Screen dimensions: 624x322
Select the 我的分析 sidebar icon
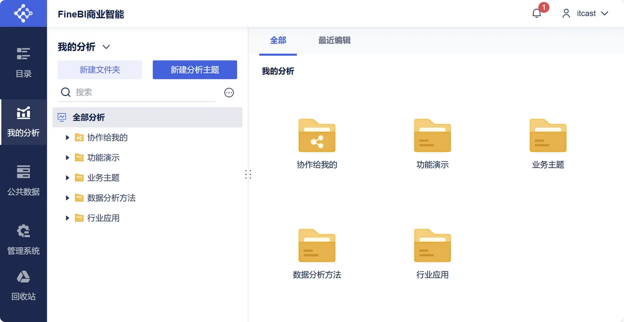pyautogui.click(x=23, y=113)
